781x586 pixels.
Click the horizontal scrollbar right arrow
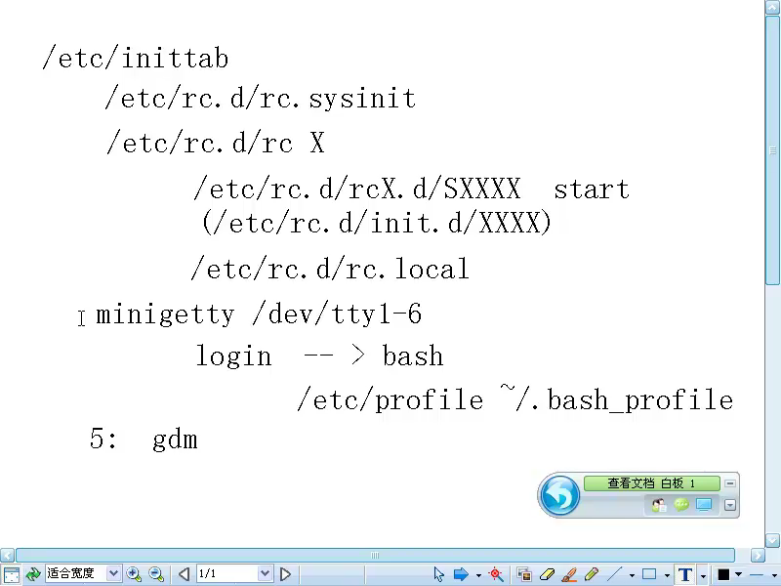coord(758,555)
